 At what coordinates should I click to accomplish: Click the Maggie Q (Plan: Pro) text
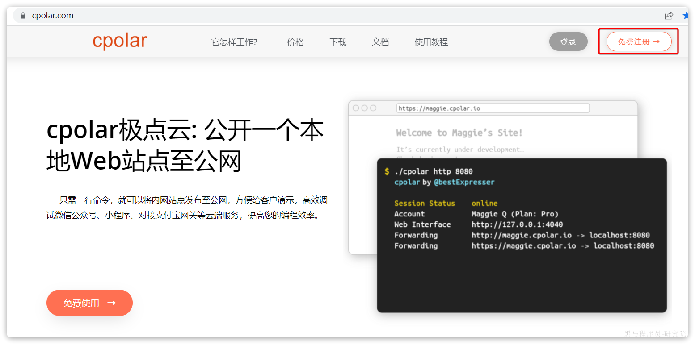[515, 214]
